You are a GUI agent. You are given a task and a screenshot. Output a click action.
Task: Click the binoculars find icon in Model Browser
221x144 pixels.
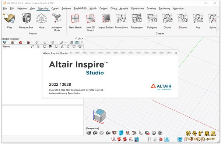coord(79,38)
